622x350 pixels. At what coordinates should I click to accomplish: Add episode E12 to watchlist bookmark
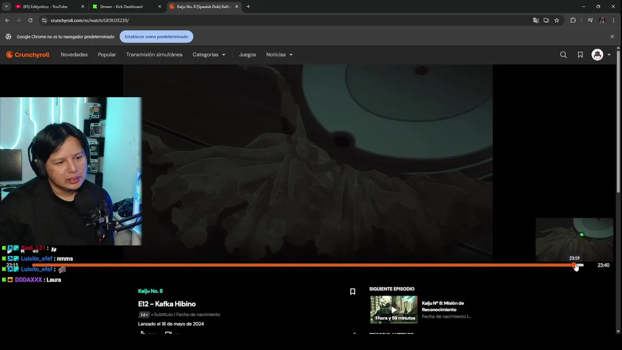tap(353, 292)
